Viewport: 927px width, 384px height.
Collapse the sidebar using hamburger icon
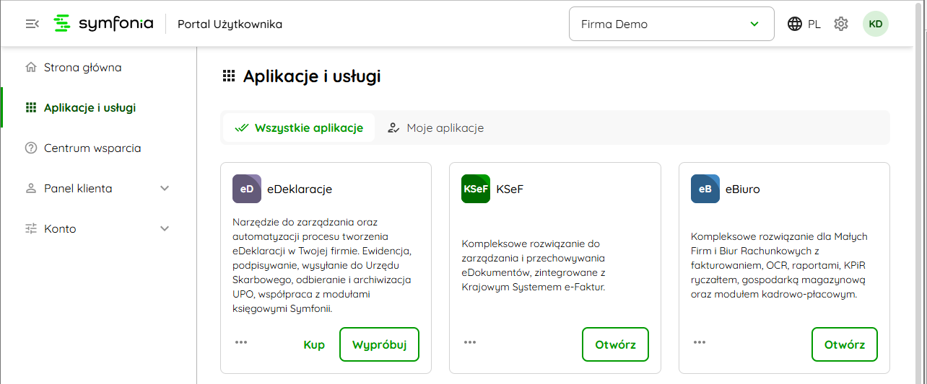pos(32,24)
